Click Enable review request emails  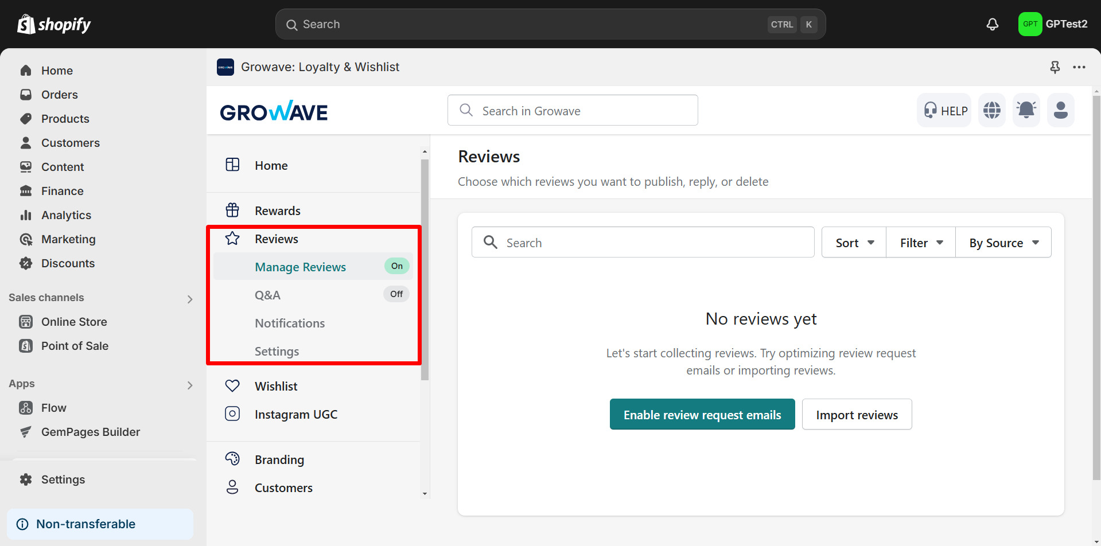tap(702, 414)
